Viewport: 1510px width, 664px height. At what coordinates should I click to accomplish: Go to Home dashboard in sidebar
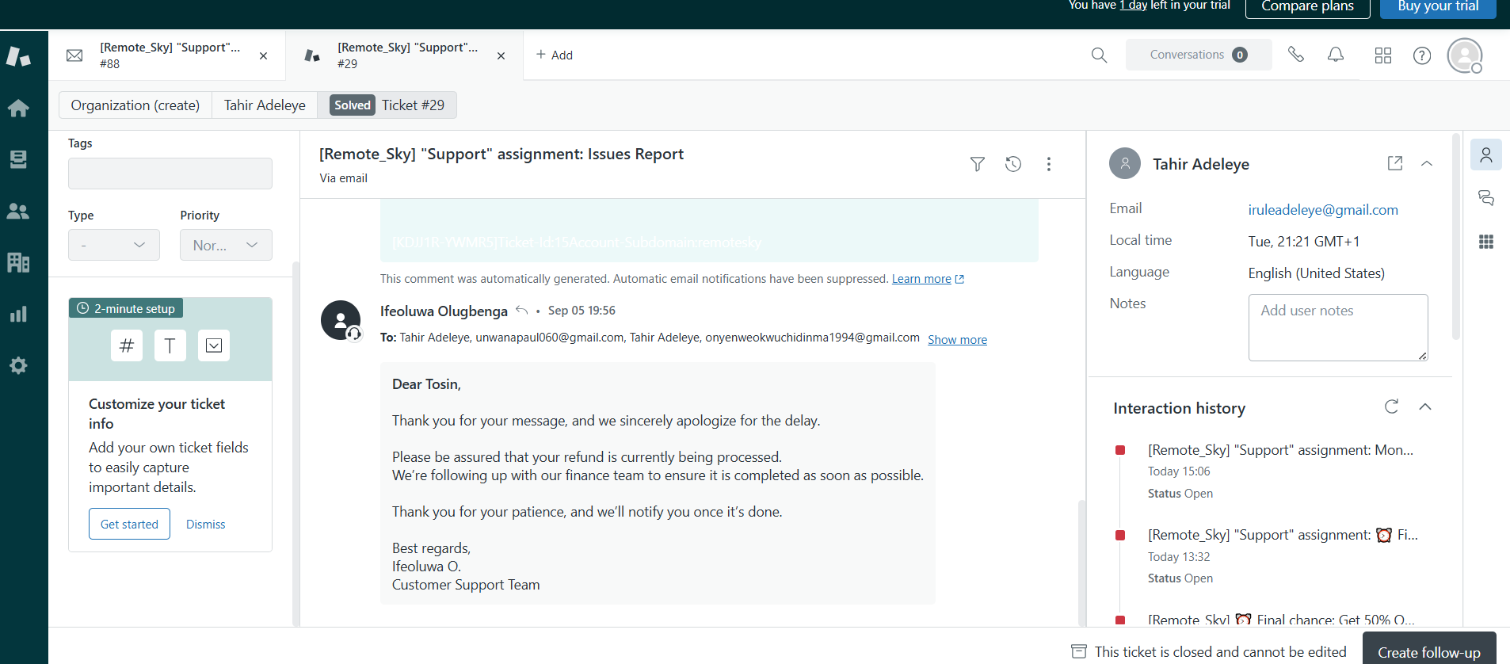point(18,109)
